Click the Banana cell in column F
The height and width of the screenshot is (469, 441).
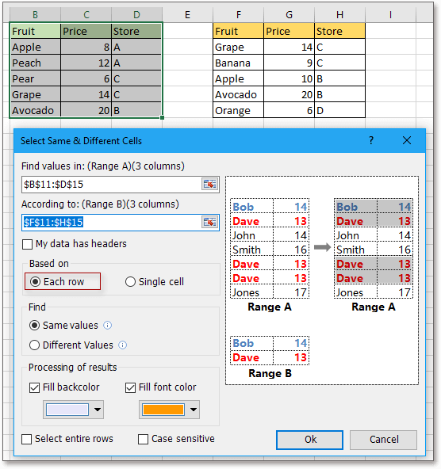pos(238,63)
